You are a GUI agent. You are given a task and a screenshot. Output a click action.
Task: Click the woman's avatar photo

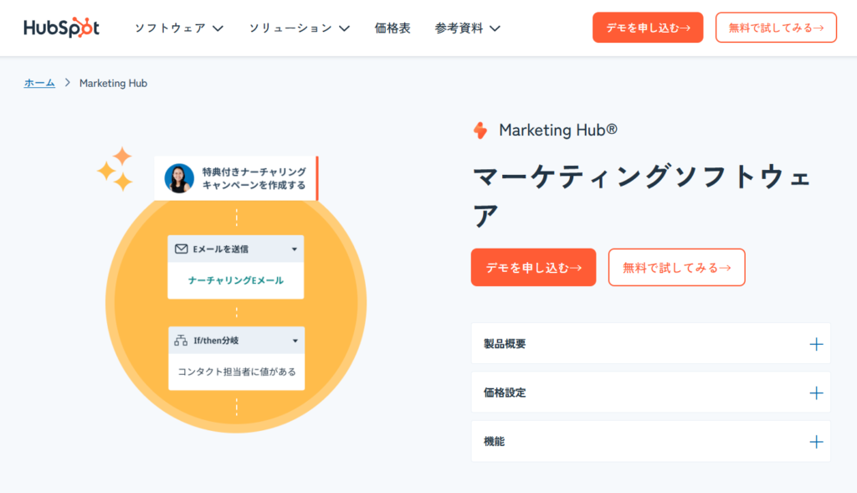coord(179,178)
